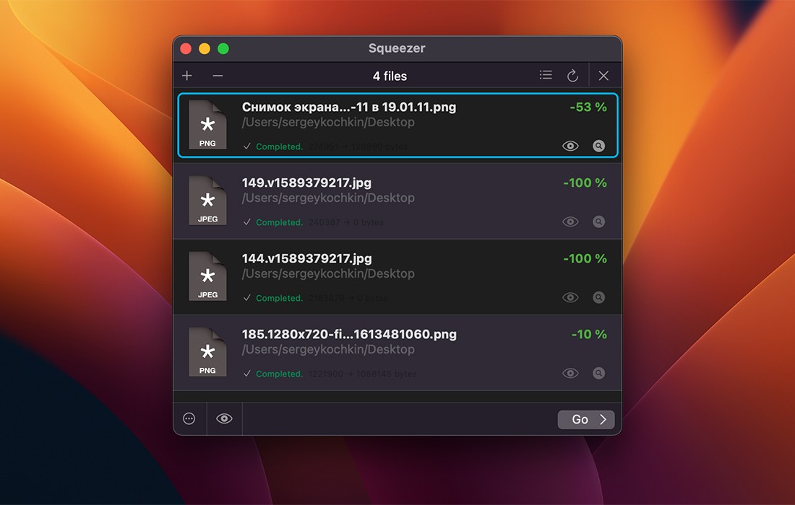The height and width of the screenshot is (505, 795).
Task: Click the 4 files title in the toolbar
Action: [x=390, y=76]
